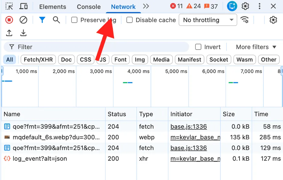
Task: Click the Filter text input field
Action: 100,47
